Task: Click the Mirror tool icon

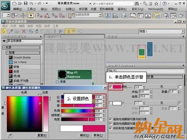Action: pos(108,16)
